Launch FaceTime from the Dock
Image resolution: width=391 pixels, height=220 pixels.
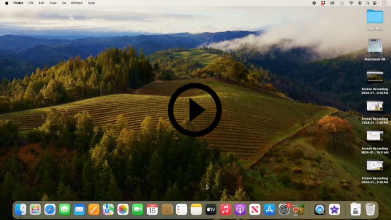(x=138, y=209)
